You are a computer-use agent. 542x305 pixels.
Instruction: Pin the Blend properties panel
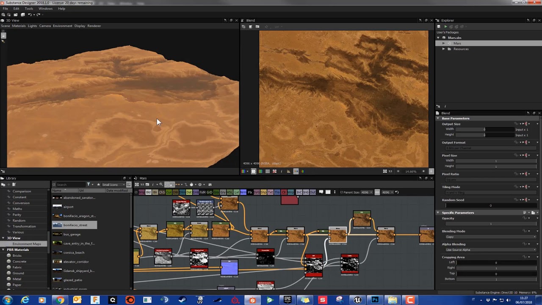click(528, 113)
